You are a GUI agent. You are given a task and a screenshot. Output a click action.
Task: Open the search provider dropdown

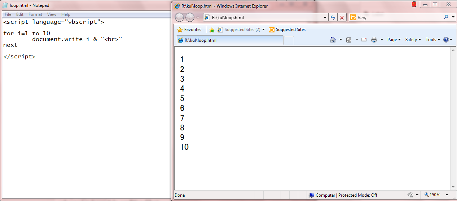tap(453, 17)
